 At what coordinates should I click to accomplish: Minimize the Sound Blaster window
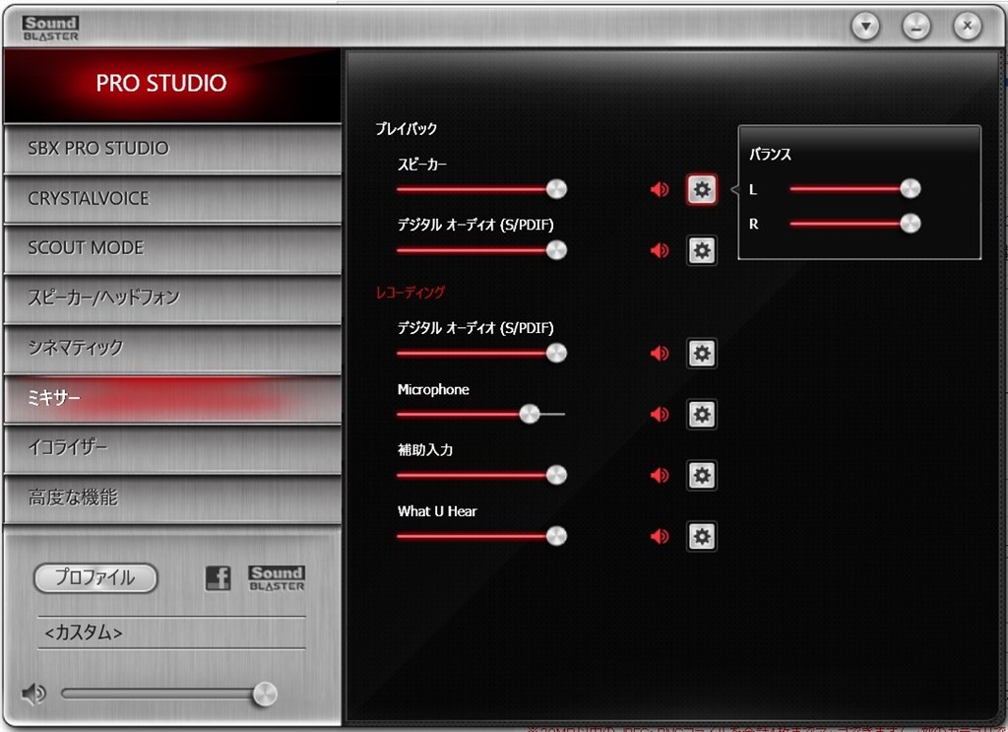coord(916,27)
